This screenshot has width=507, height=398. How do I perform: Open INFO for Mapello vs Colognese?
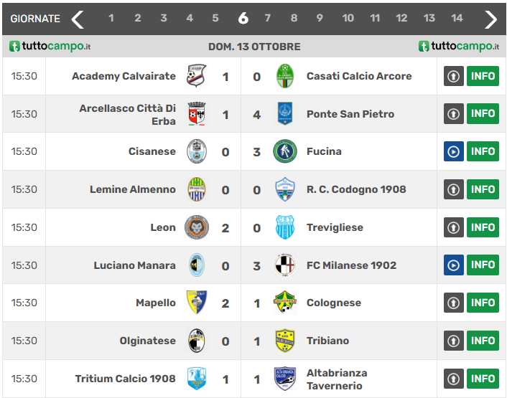(483, 303)
